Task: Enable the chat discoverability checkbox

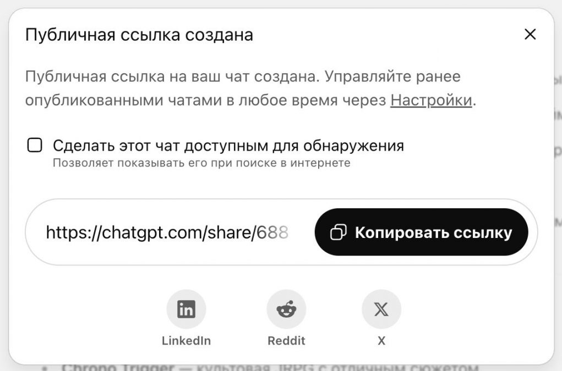Action: click(35, 145)
